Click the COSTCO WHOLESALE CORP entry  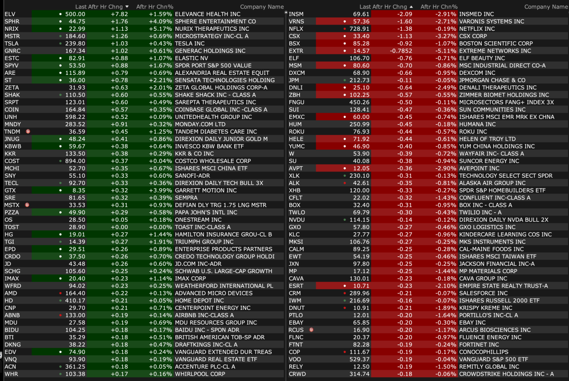(212, 161)
